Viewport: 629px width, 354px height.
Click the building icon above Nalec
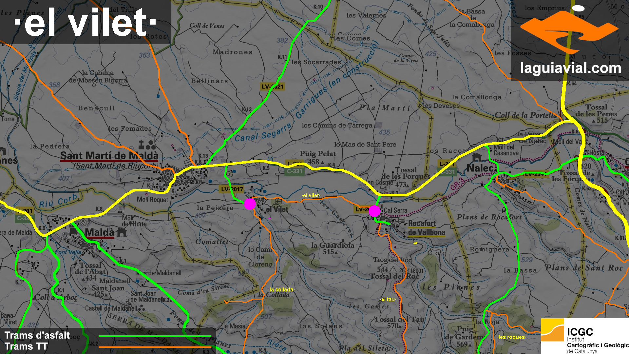(x=477, y=157)
